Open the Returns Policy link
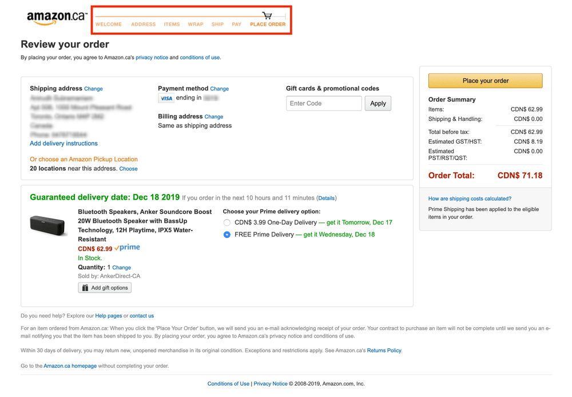The image size is (572, 397). click(x=384, y=351)
